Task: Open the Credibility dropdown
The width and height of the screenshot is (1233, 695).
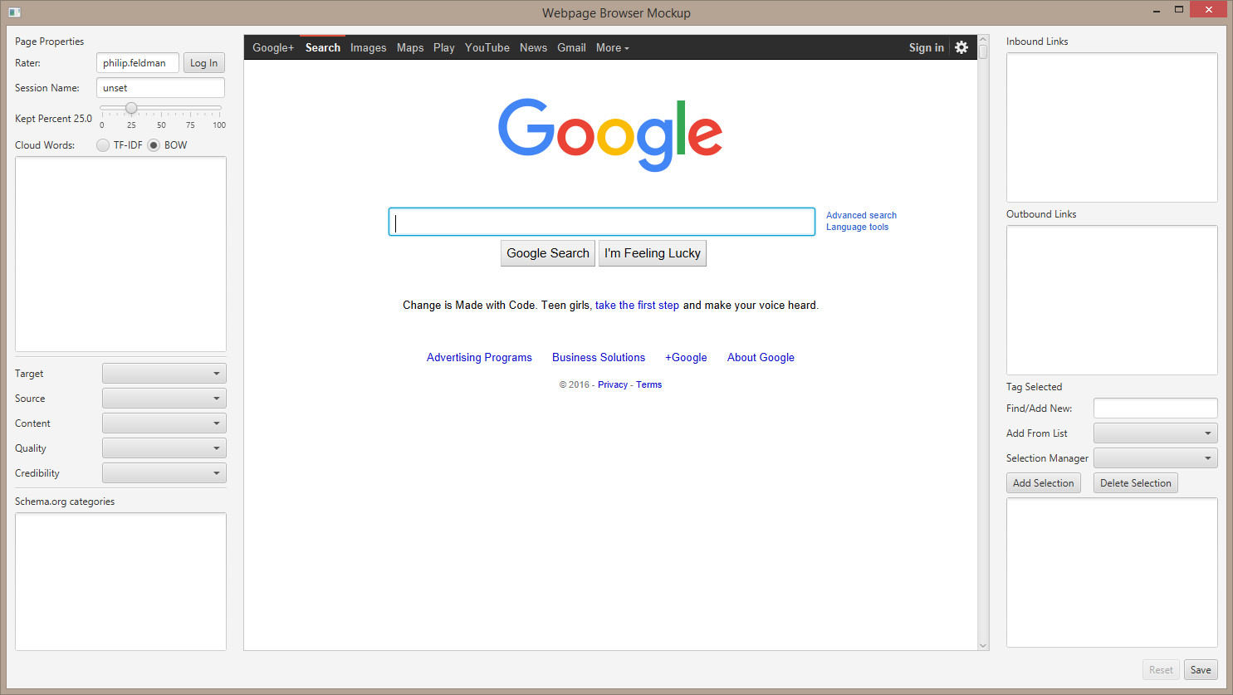Action: point(164,473)
